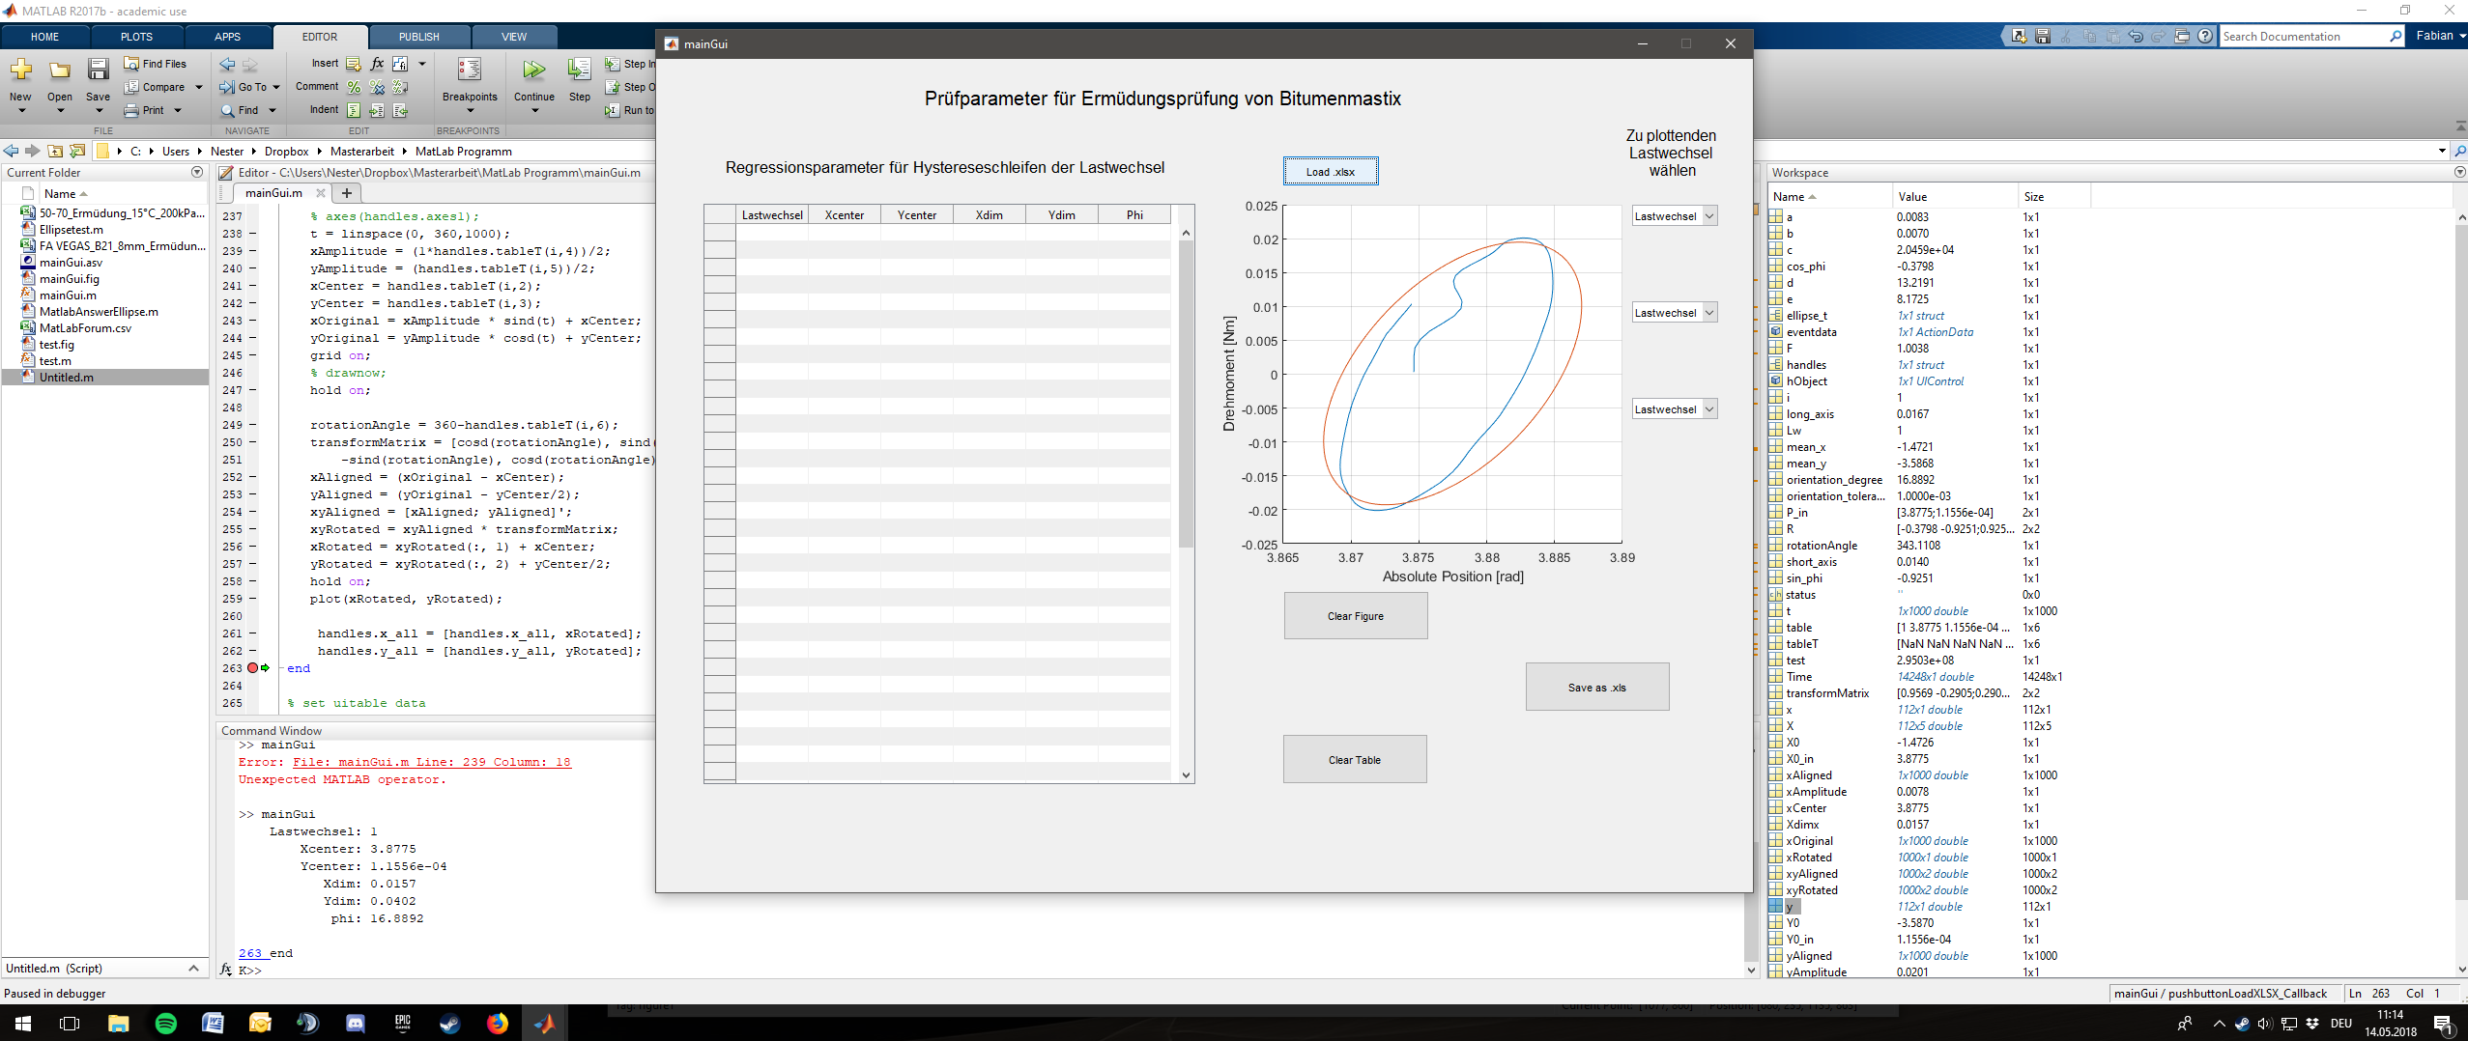
Task: Open the bottom Lastwechsel dropdown
Action: [x=1674, y=409]
